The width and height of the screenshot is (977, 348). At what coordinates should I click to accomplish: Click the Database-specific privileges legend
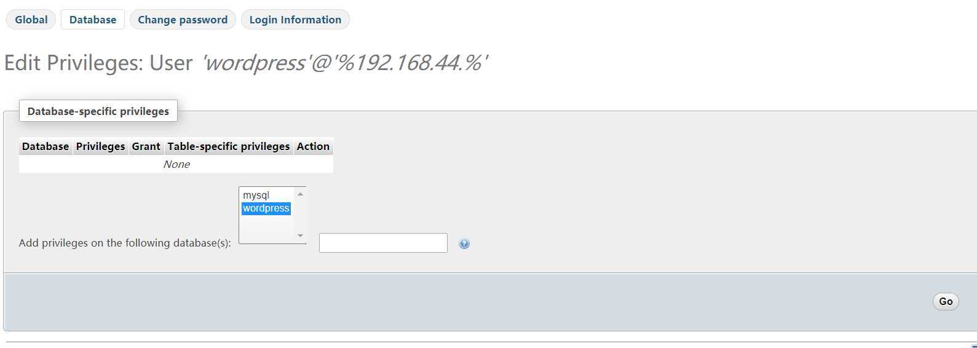coord(98,111)
